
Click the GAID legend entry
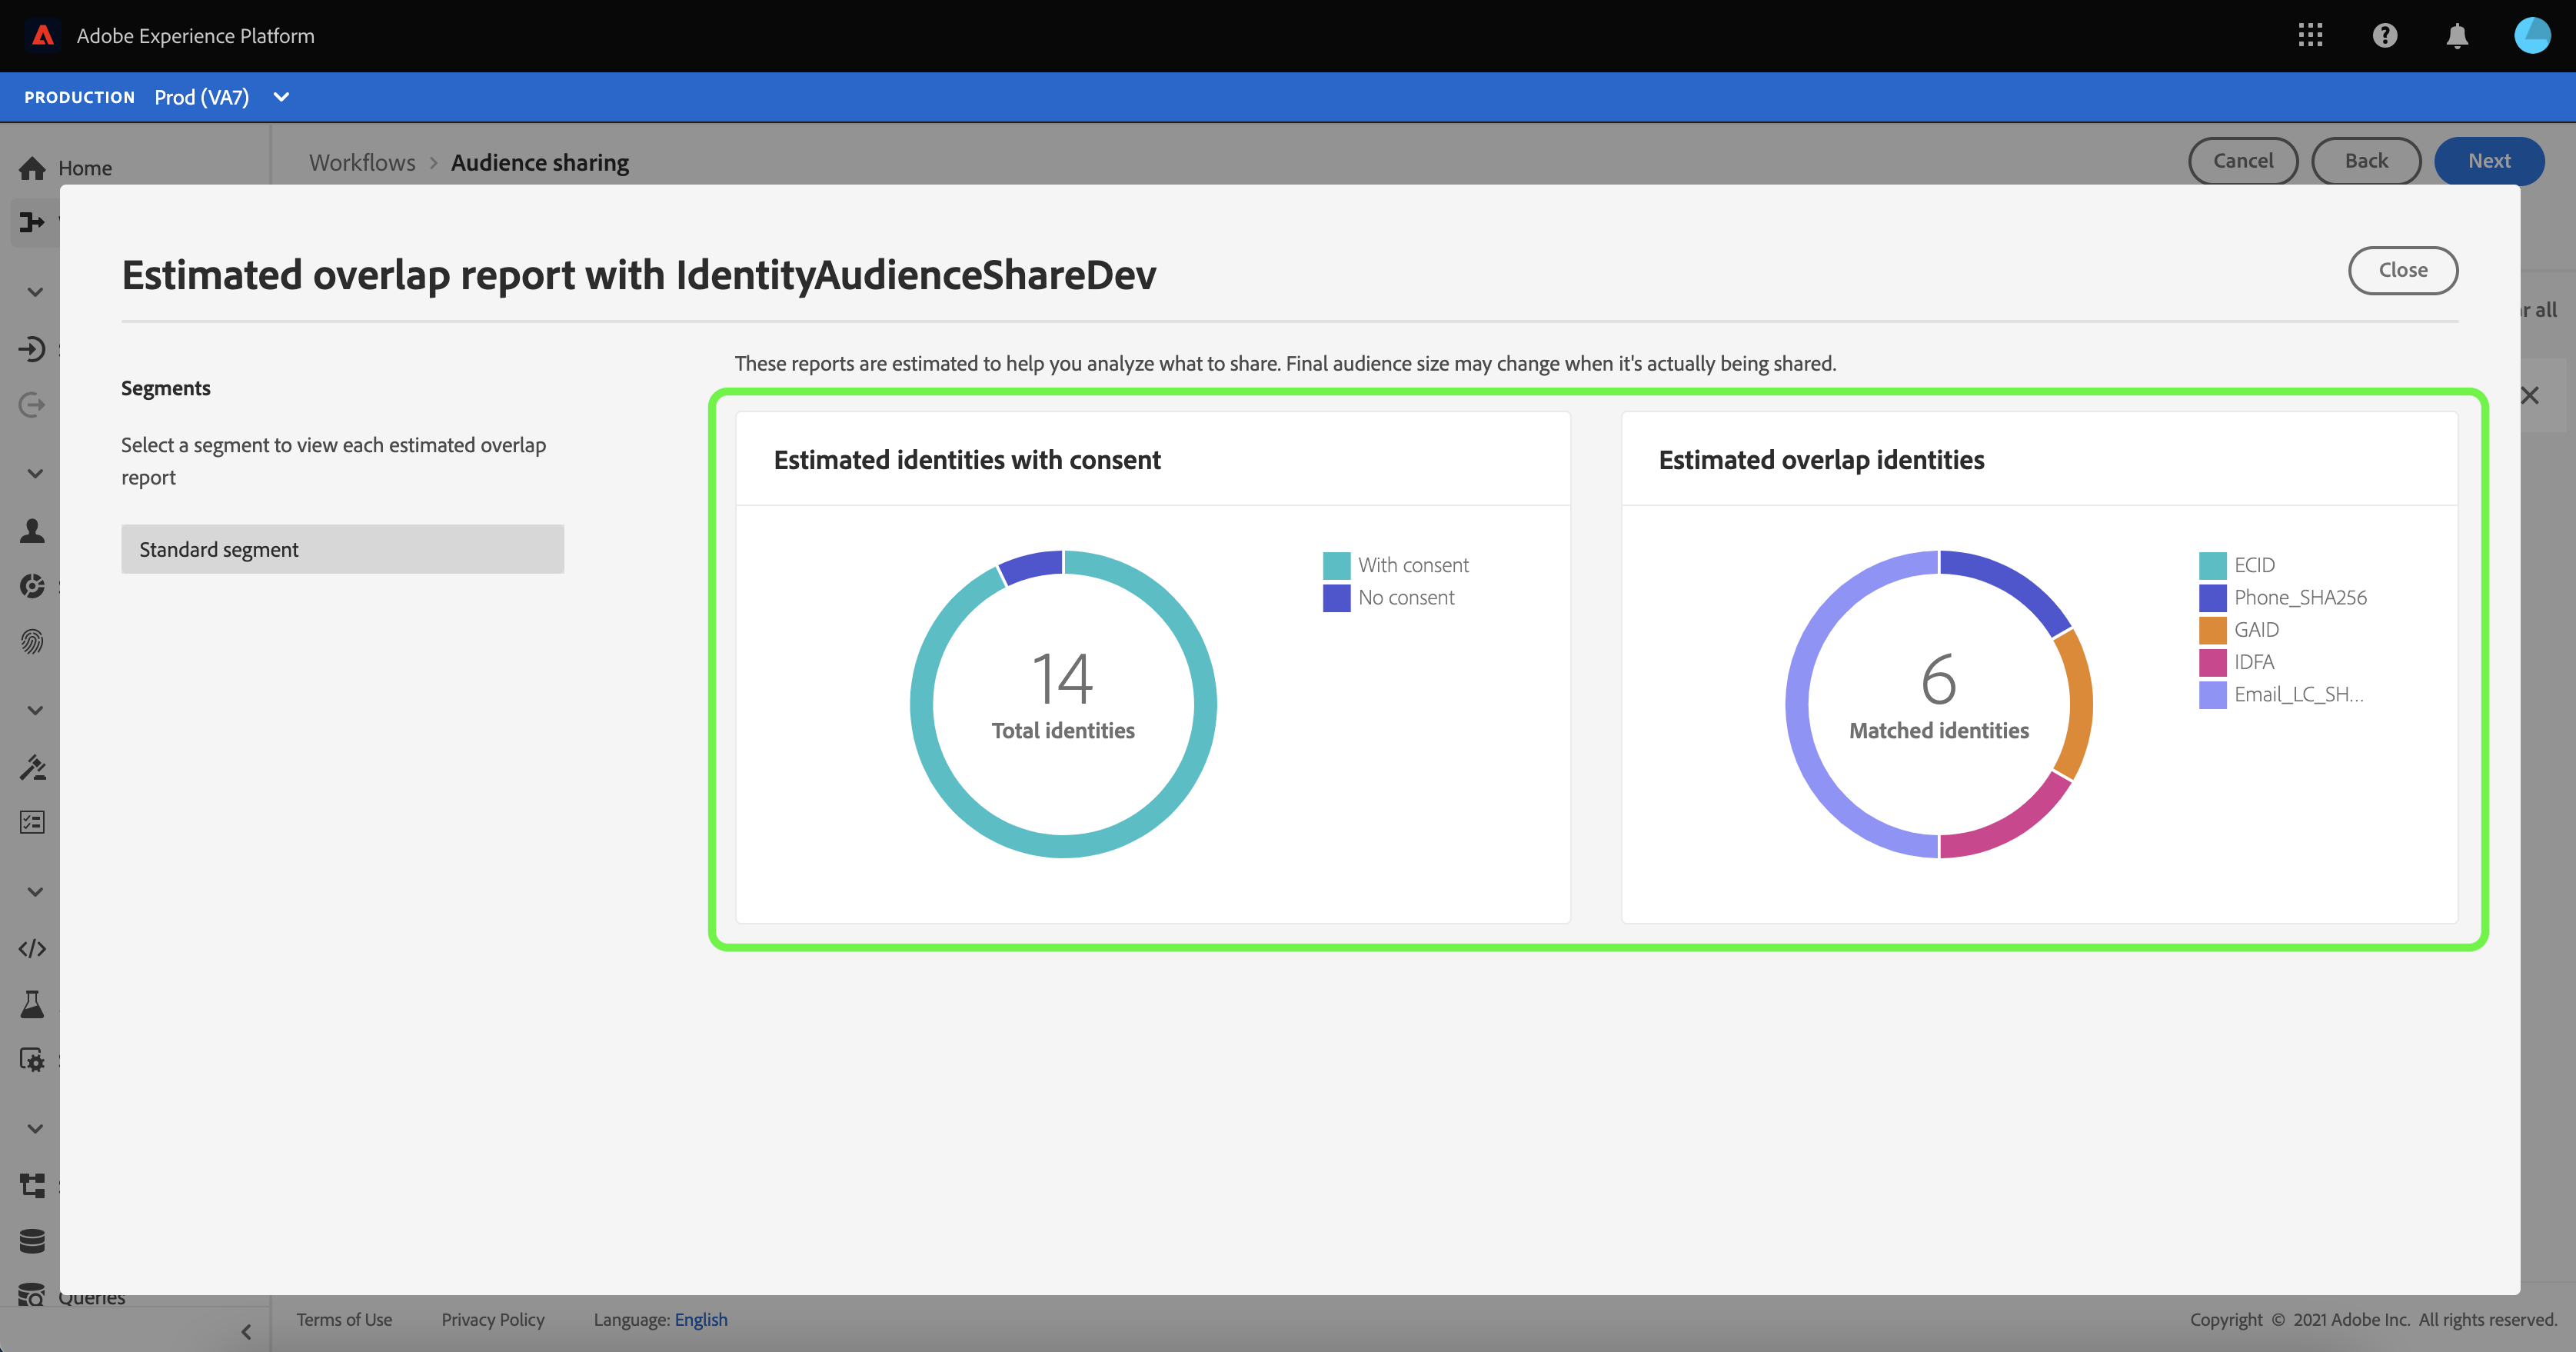pos(2256,630)
